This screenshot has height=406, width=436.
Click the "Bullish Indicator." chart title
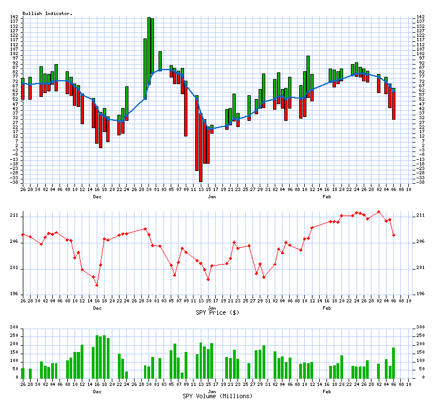tap(47, 13)
